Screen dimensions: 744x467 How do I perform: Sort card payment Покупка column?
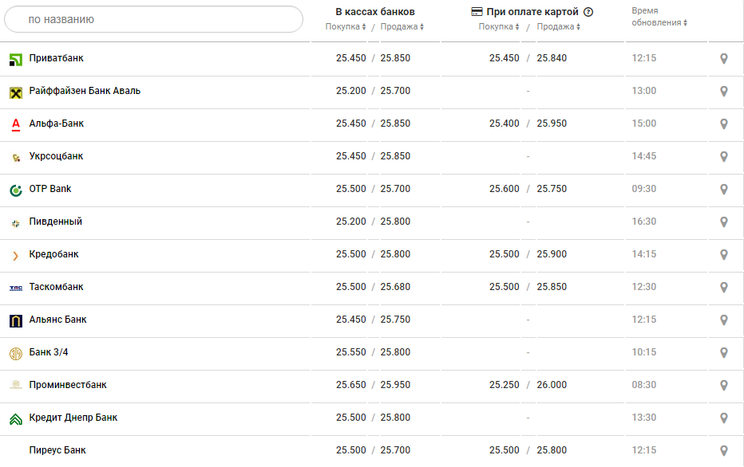click(499, 27)
